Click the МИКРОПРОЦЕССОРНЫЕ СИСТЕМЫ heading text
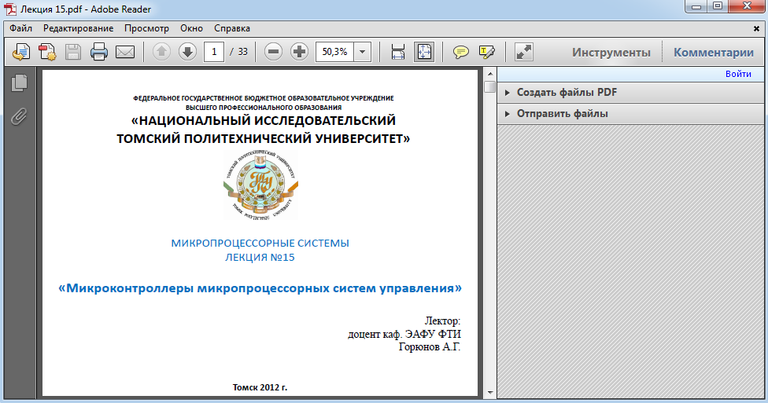Screen dimensions: 768x403 pos(260,243)
